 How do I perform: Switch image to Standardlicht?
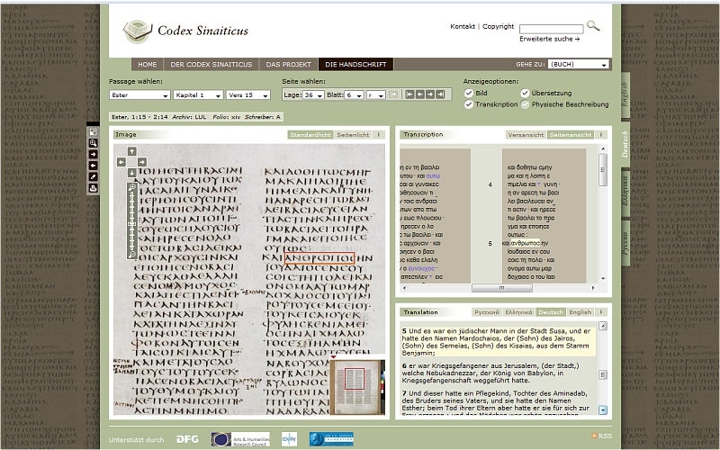[x=310, y=134]
